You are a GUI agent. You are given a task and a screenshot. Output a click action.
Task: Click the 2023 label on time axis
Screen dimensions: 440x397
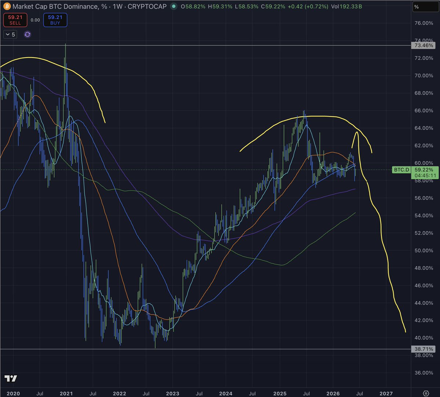173,393
